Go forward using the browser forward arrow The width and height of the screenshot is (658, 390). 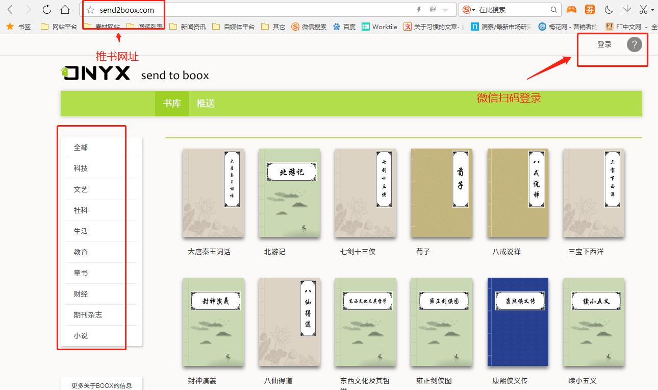tap(28, 10)
